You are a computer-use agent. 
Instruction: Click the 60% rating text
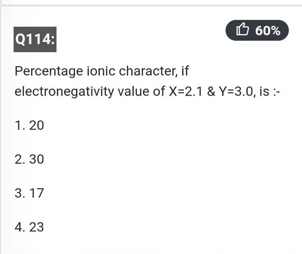click(268, 31)
